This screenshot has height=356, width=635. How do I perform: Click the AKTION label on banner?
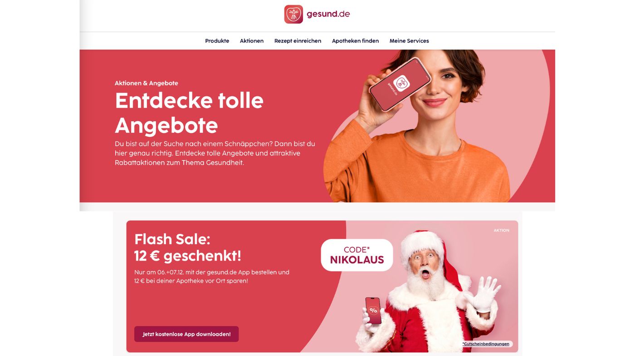tap(501, 230)
